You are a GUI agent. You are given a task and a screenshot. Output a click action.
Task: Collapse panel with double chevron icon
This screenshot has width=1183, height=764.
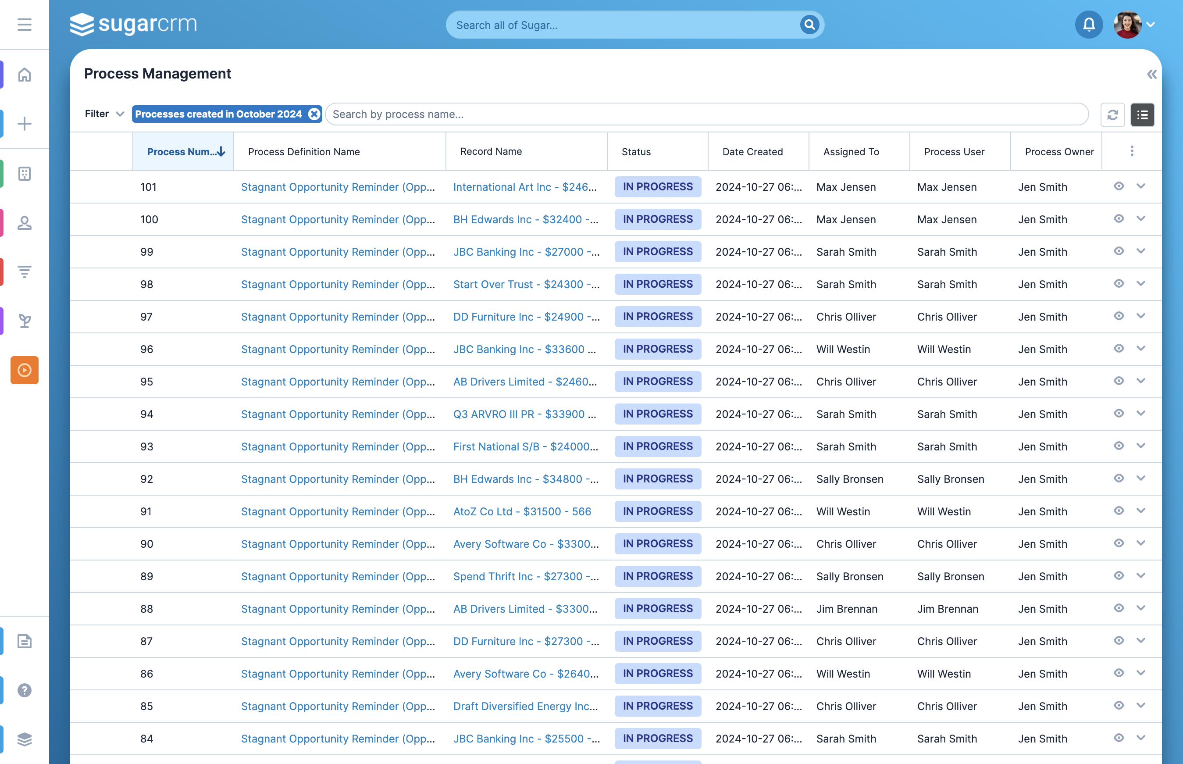click(1152, 75)
